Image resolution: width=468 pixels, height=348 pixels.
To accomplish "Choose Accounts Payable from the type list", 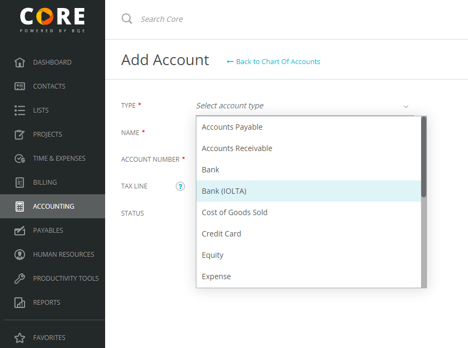I will (308, 127).
